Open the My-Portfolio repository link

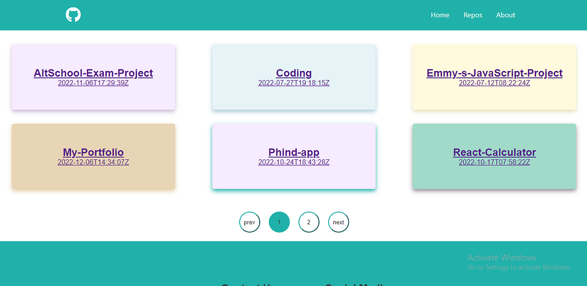tap(93, 152)
